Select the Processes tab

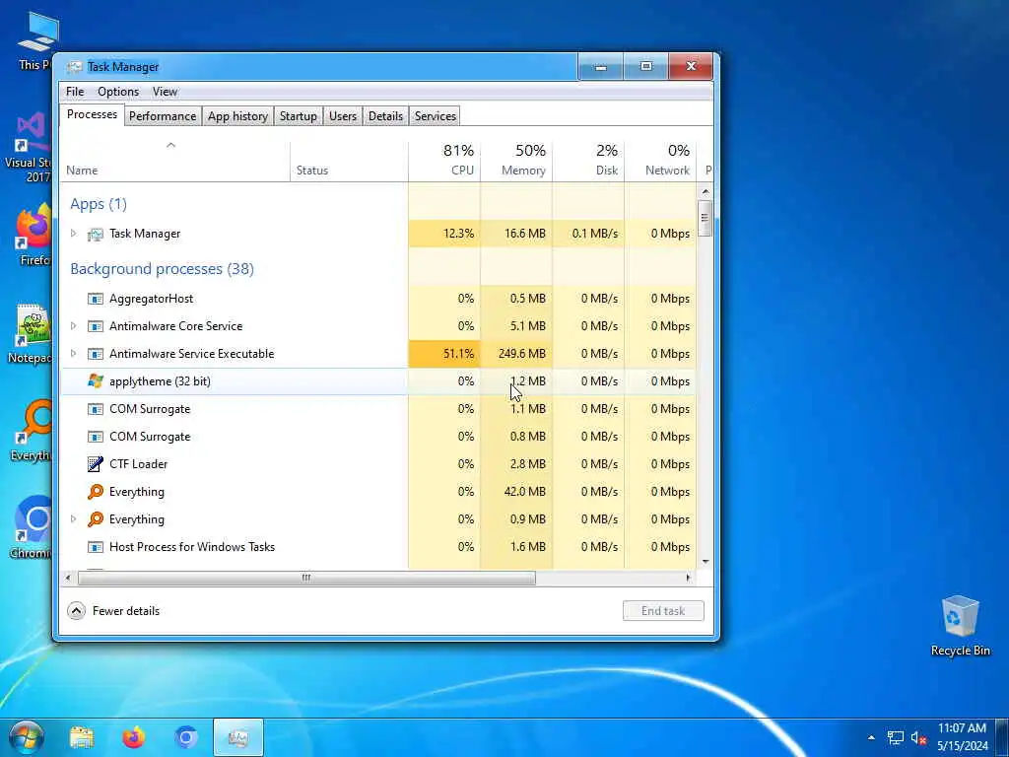tap(92, 114)
